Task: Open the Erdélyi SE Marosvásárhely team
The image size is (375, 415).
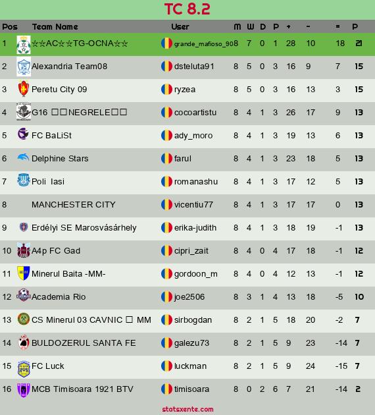Action: (x=84, y=228)
